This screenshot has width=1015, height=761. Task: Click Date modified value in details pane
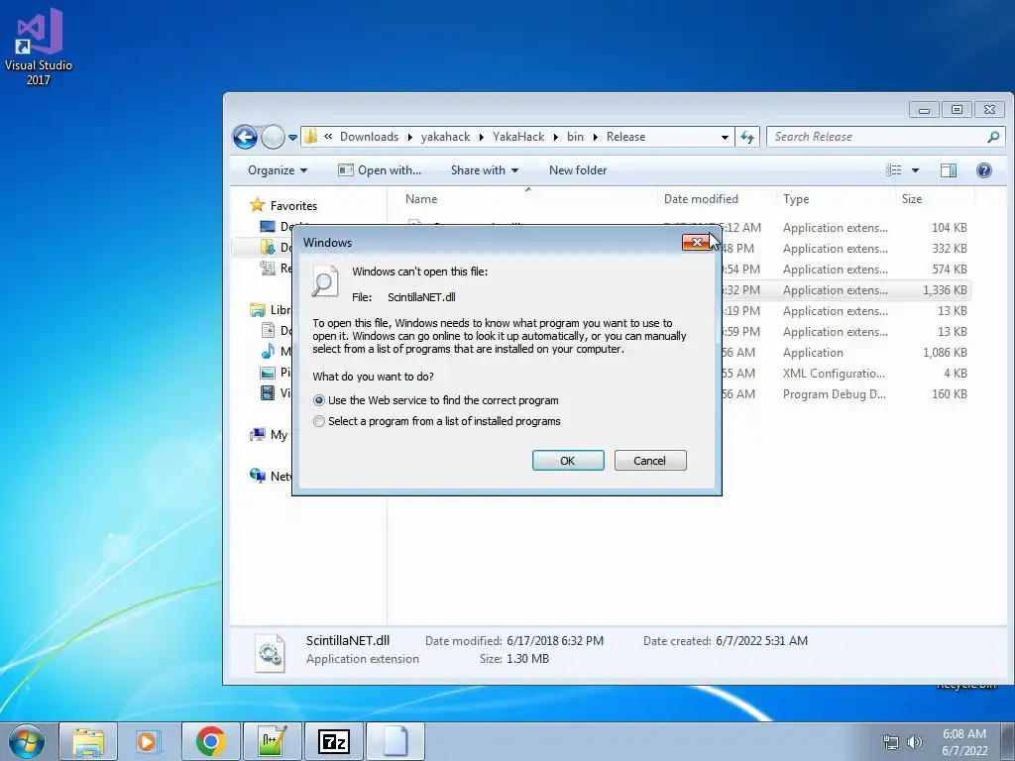[555, 641]
